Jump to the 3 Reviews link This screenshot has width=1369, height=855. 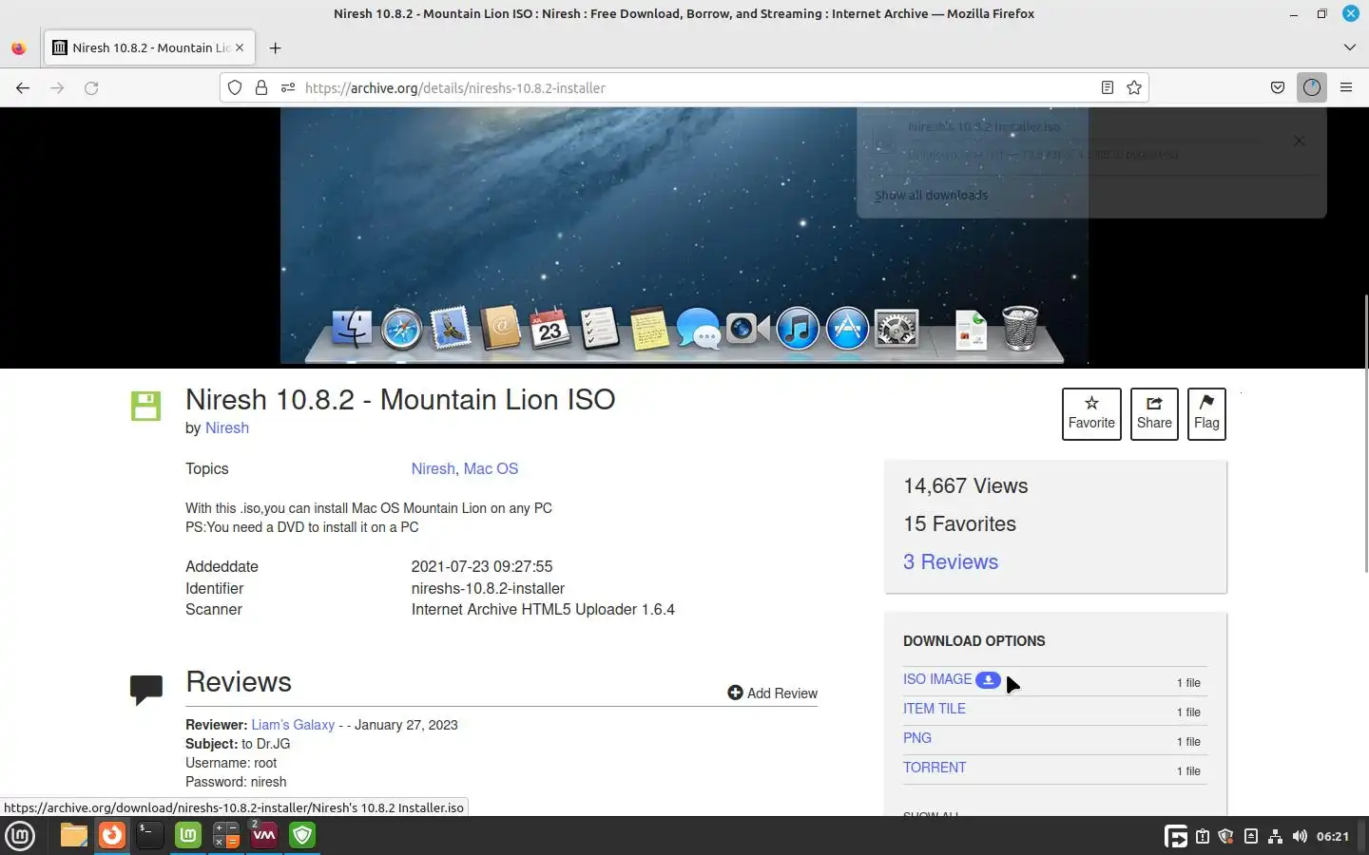[951, 561]
